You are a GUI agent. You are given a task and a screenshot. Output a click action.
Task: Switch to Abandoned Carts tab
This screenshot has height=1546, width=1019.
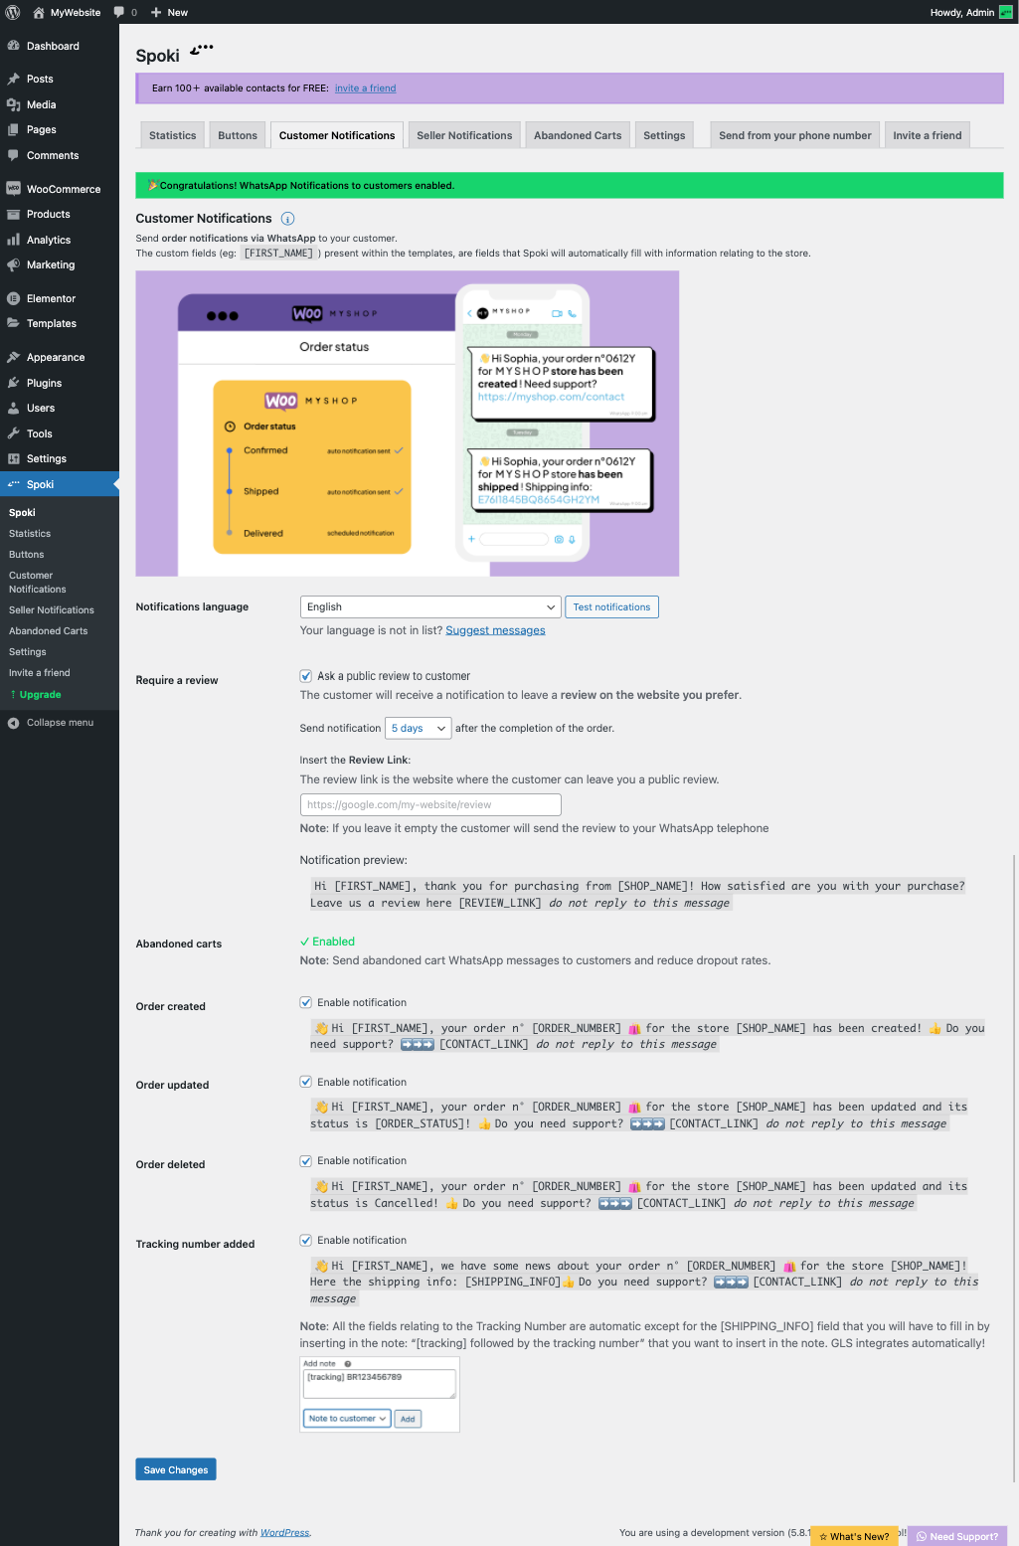tap(578, 135)
